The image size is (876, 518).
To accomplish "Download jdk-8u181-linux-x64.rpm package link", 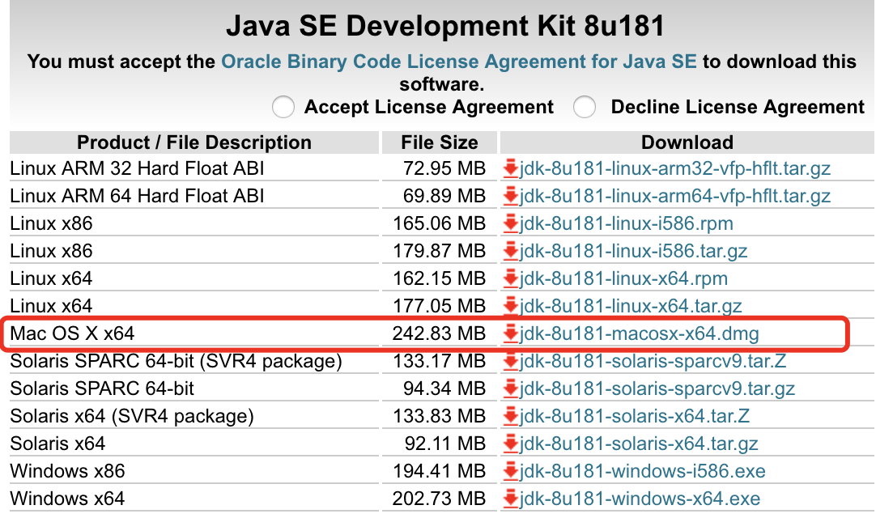I will [623, 278].
